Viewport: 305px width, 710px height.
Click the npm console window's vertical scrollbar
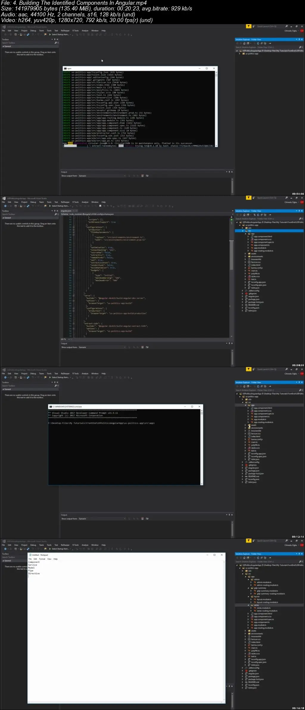coord(216,109)
